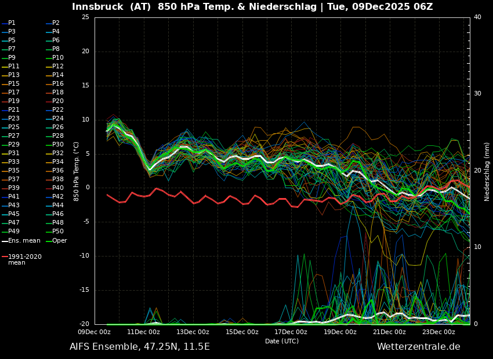Image resolution: width=493 pixels, height=359 pixels.
Task: Click the Niederschlag (mm) axis label
Action: pos(487,171)
